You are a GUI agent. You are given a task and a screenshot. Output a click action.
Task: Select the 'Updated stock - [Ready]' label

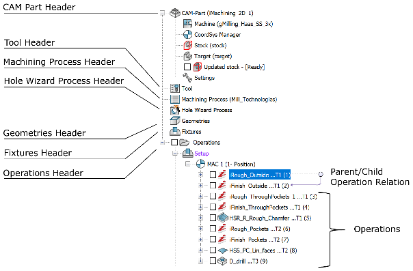pyautogui.click(x=235, y=67)
